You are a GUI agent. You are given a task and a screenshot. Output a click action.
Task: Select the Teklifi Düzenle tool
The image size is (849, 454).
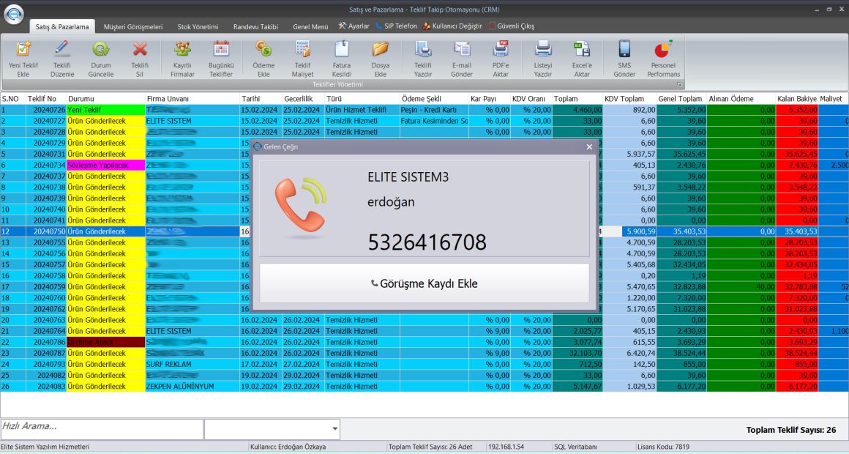point(61,59)
